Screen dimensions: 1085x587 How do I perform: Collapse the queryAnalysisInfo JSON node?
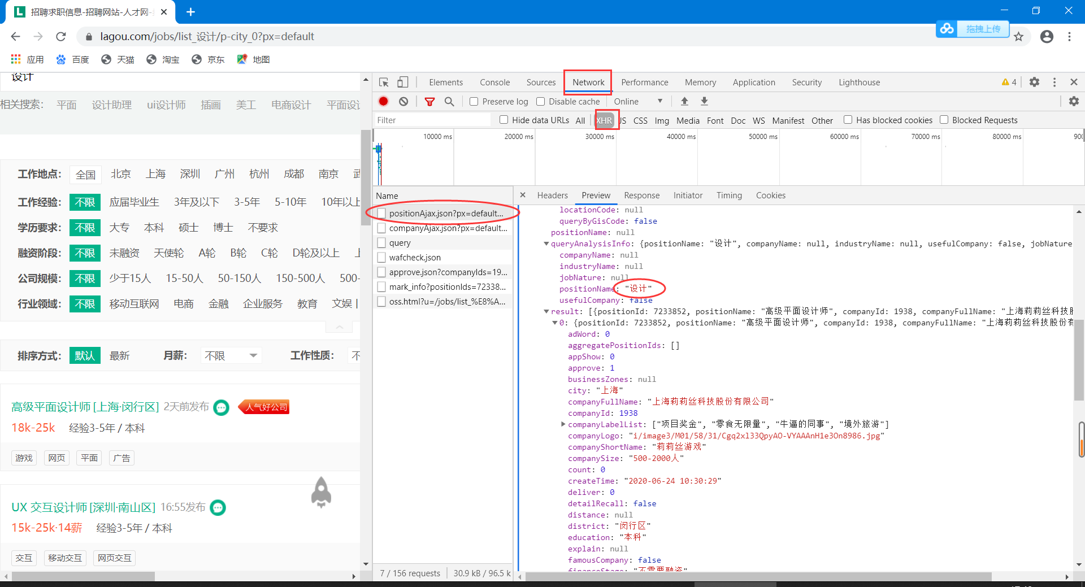tap(546, 244)
